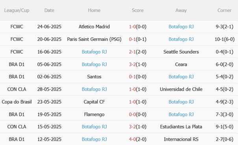Click the Seattle Sounders team name
The width and height of the screenshot is (238, 145).
click(x=181, y=52)
